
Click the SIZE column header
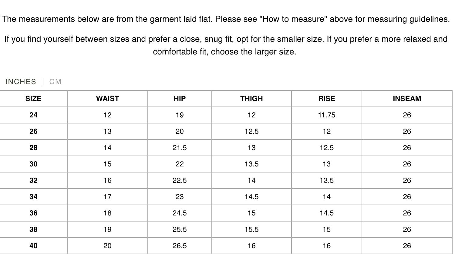click(33, 99)
